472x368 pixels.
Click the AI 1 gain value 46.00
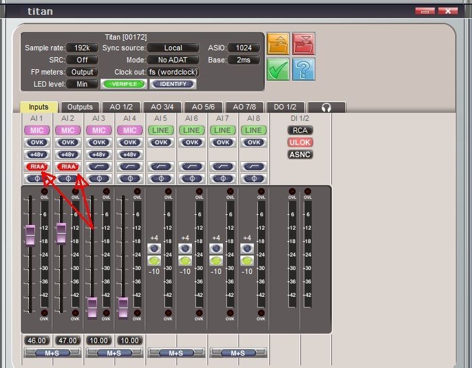point(37,340)
